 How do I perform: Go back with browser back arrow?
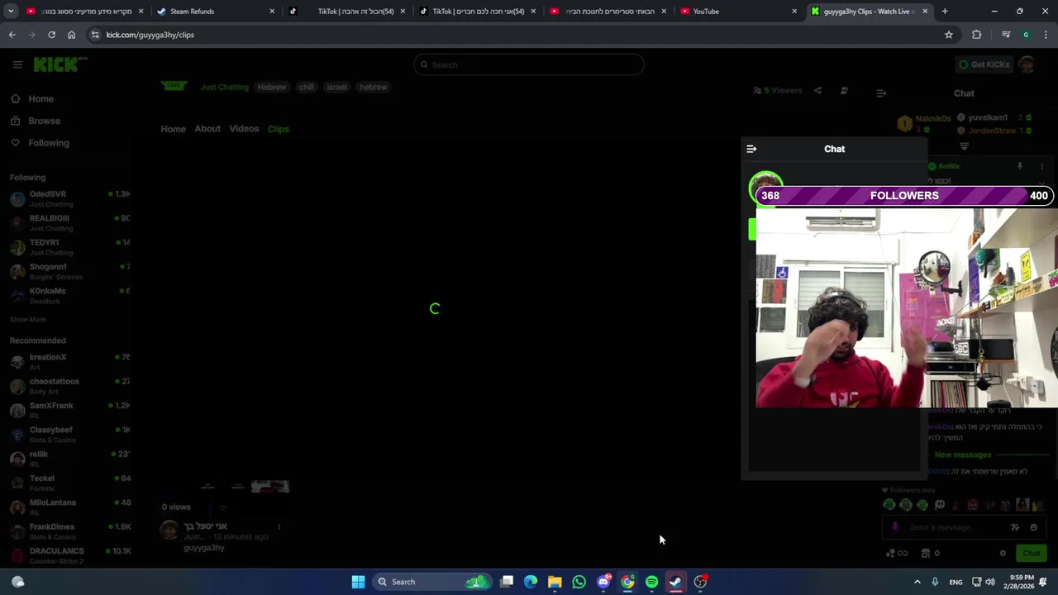pyautogui.click(x=12, y=35)
